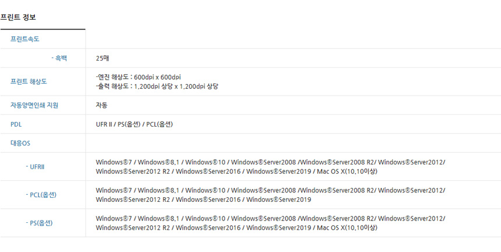Select the PDL row label
The width and height of the screenshot is (501, 252).
coord(16,124)
